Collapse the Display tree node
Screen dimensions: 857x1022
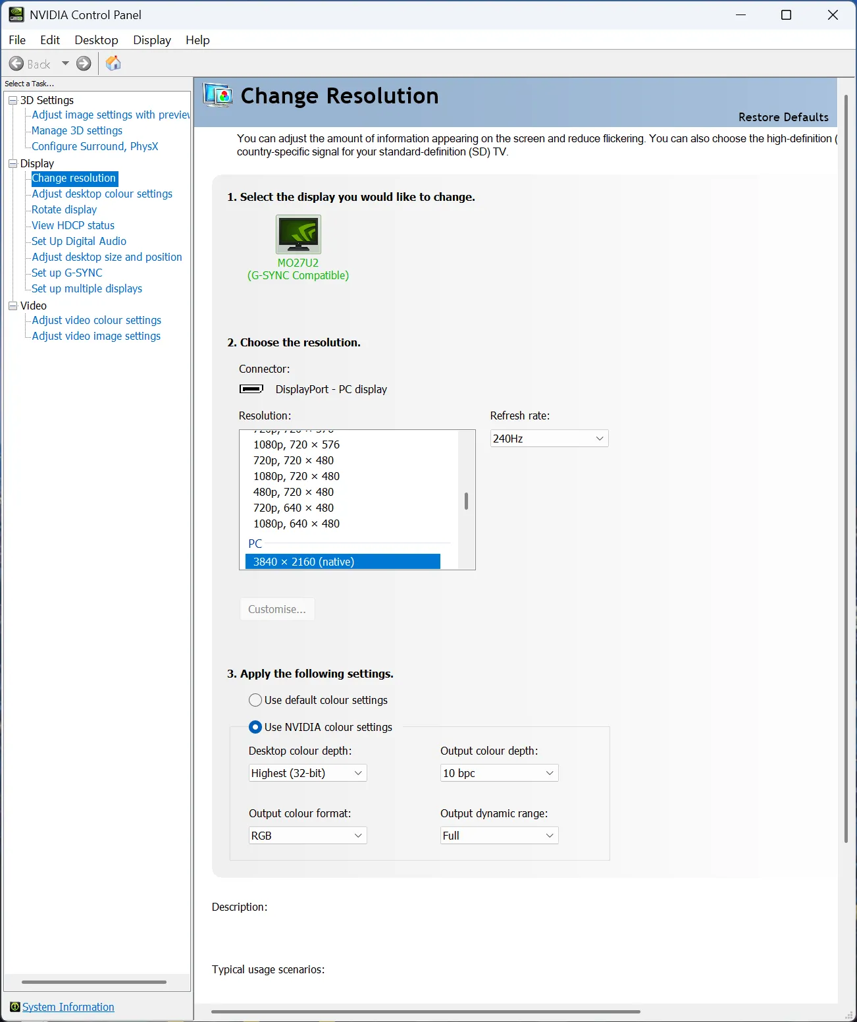(13, 163)
